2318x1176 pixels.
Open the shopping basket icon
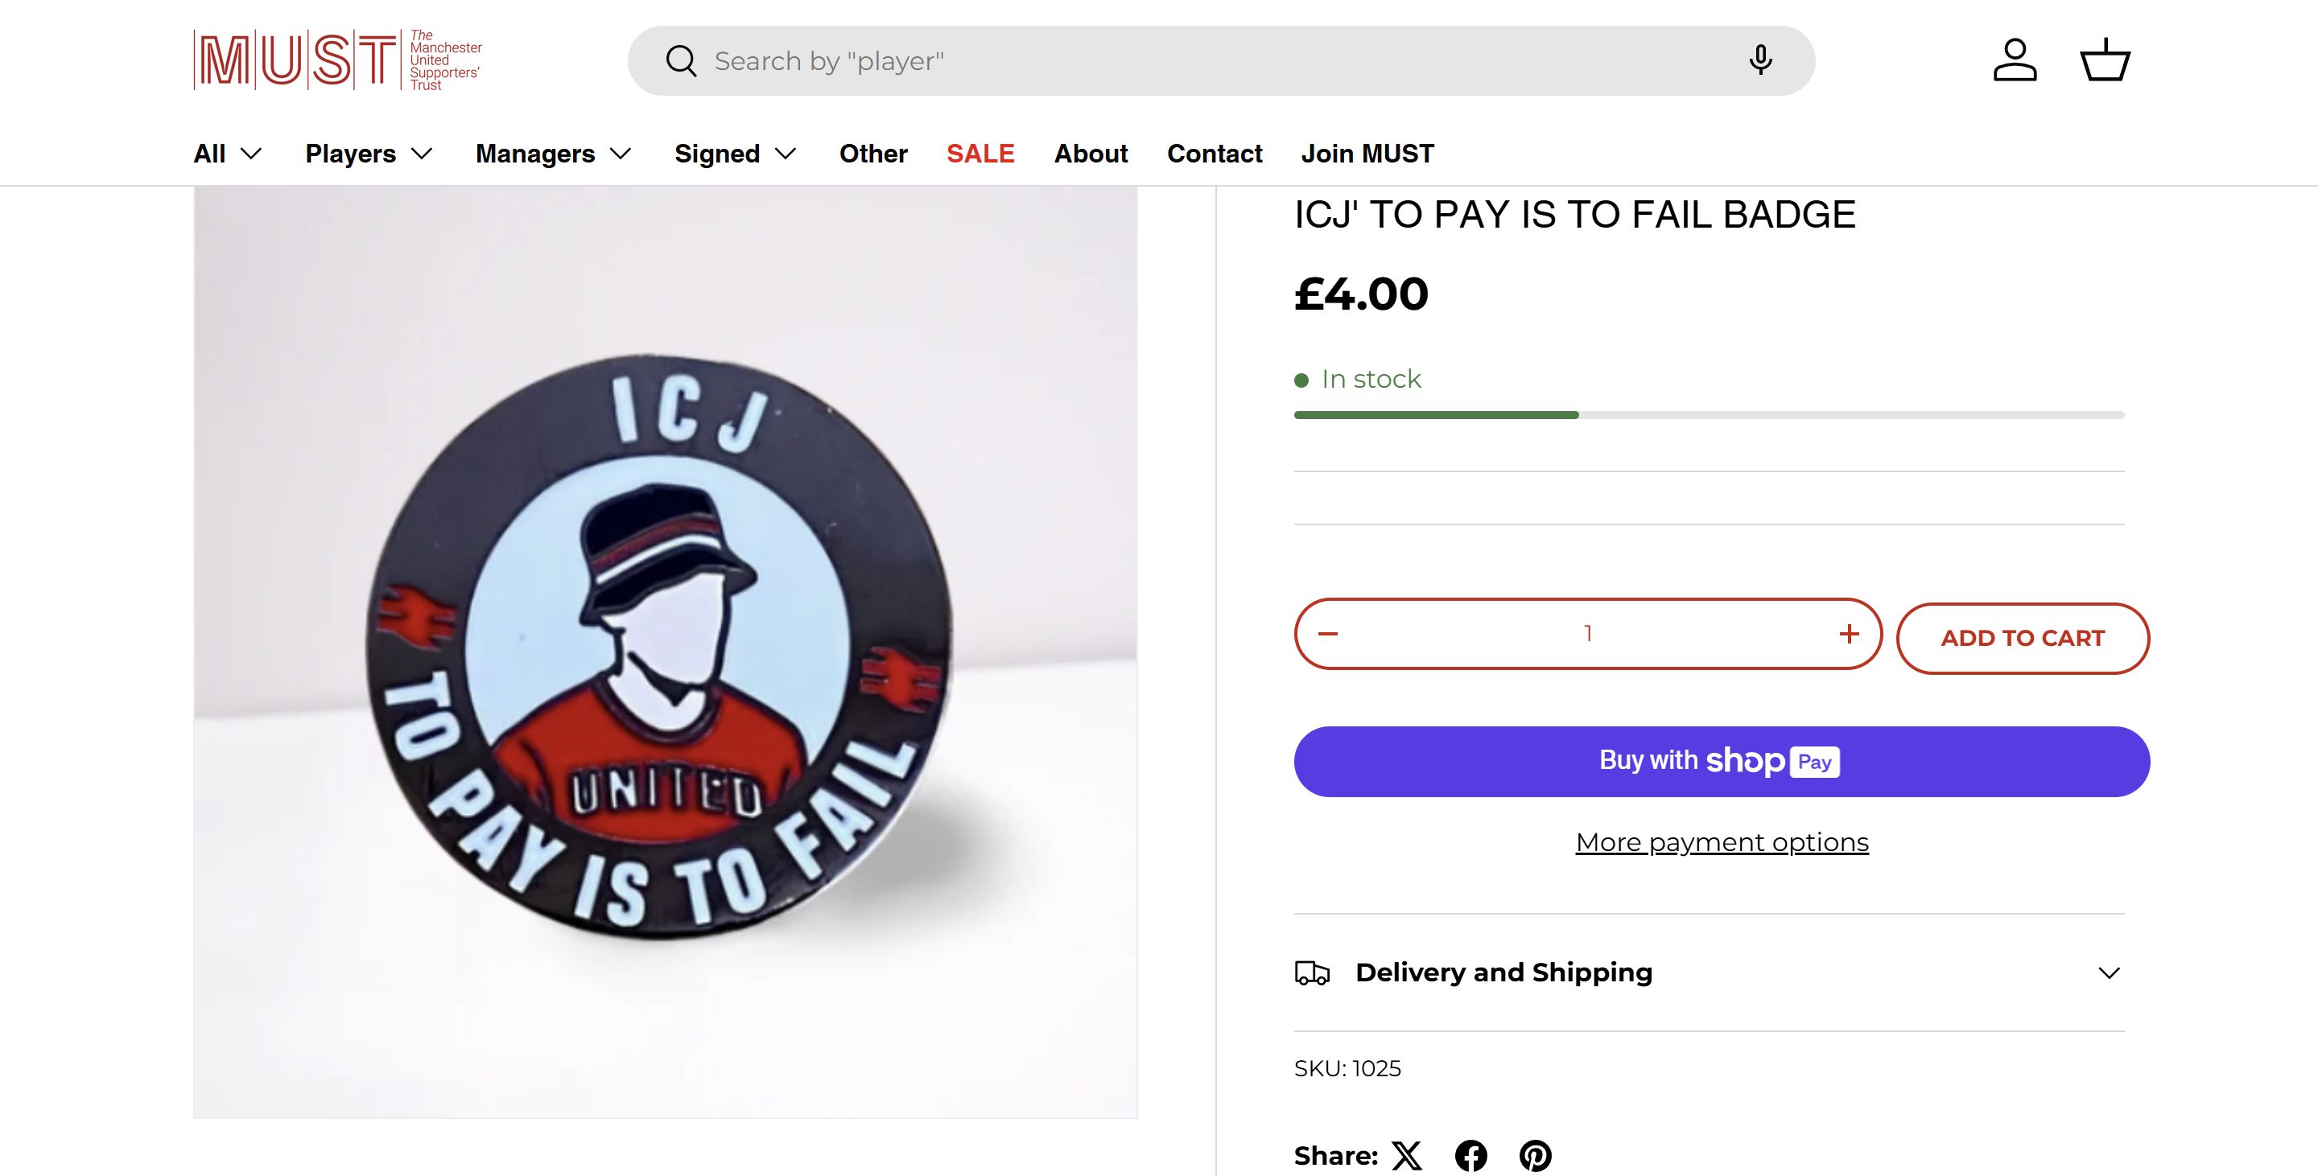[x=2105, y=60]
